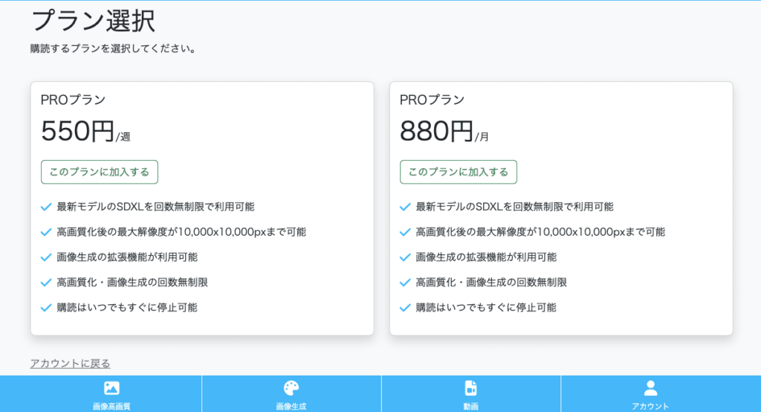Click checkmark beside 最大解像度 in monthly card

tap(405, 232)
